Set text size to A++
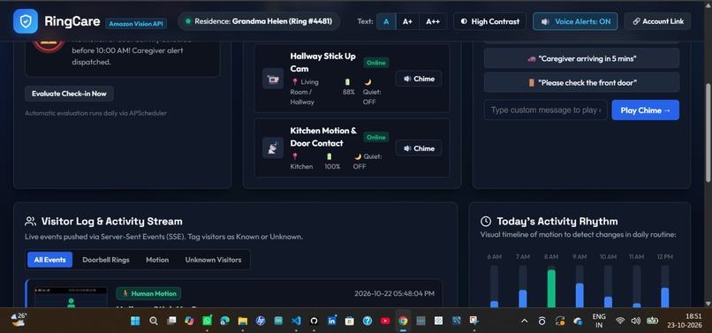 tap(433, 21)
